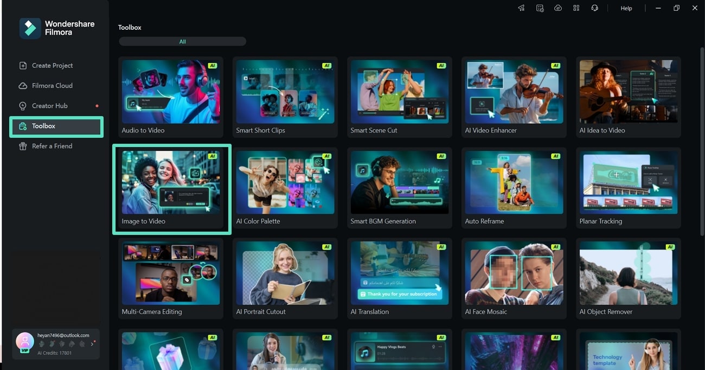Open the task list icon in the top bar

tap(540, 8)
